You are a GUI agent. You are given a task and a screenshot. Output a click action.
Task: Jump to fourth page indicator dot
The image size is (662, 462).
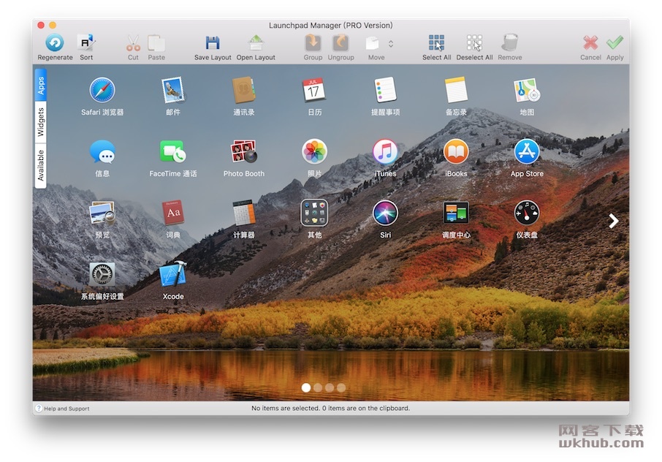(341, 387)
